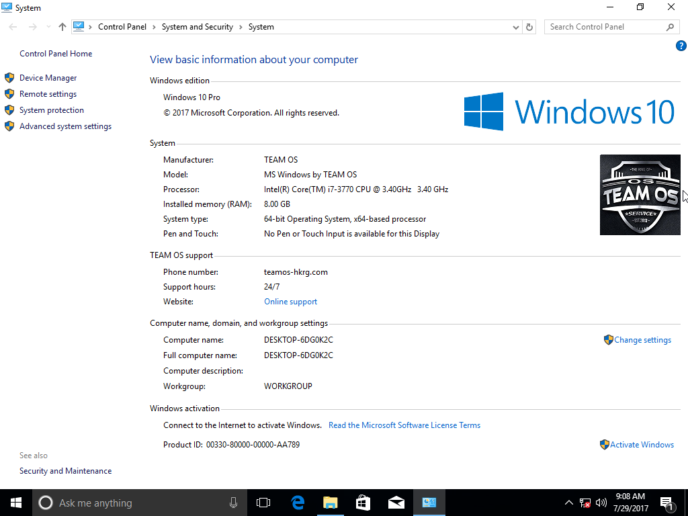Click the shield icon beside Change settings
This screenshot has height=516, width=688.
click(608, 339)
